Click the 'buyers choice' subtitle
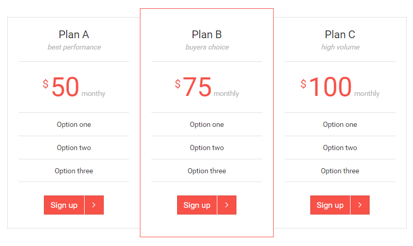413x246 pixels. [206, 47]
